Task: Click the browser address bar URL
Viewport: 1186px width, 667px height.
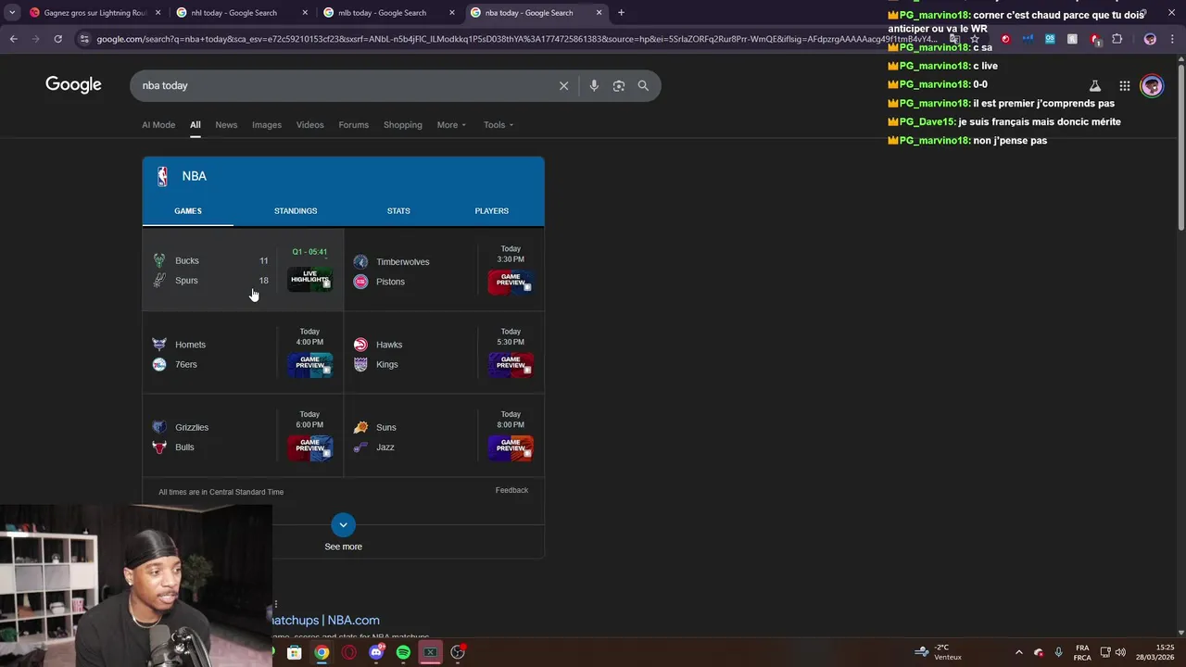Action: [515, 39]
